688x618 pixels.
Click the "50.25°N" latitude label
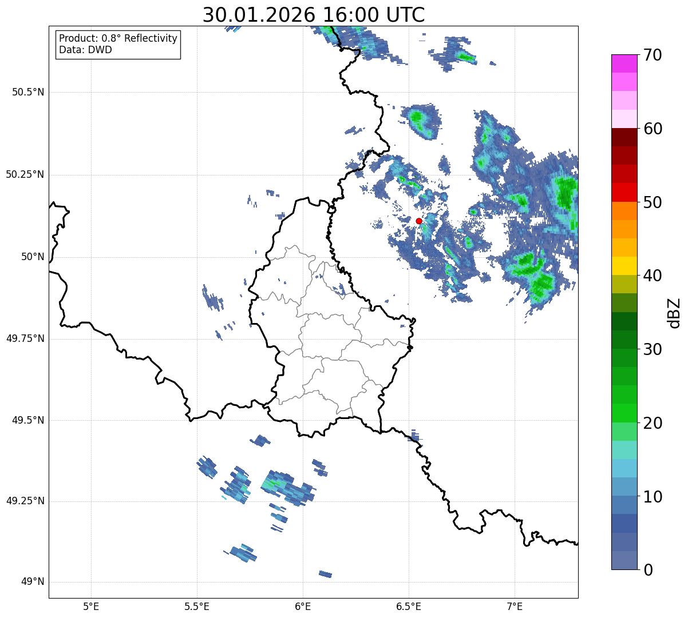pos(25,174)
